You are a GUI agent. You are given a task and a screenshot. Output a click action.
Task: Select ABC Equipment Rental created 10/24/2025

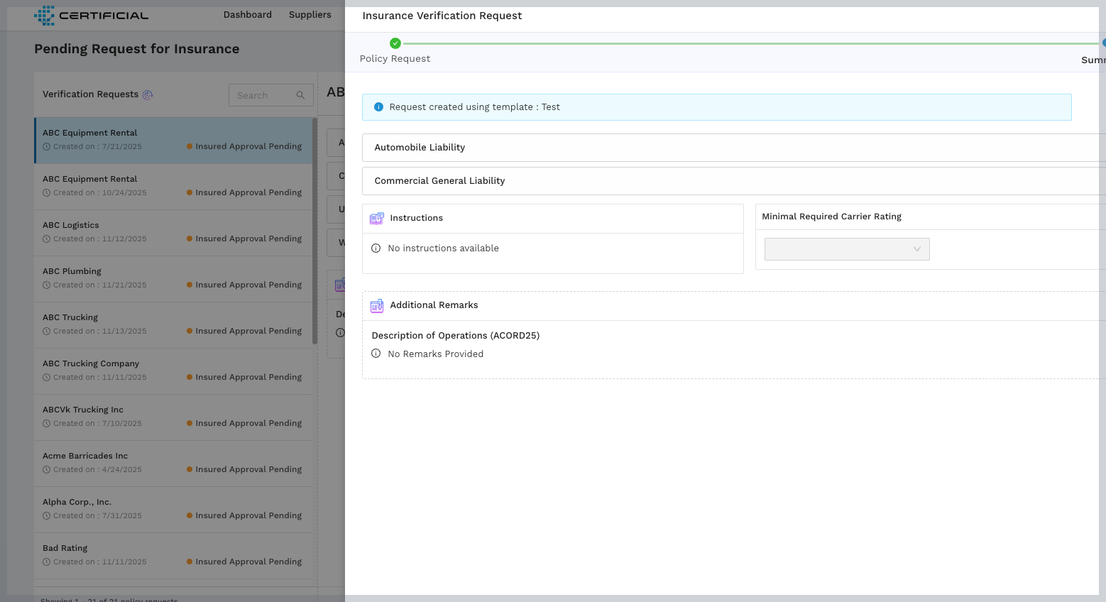[174, 187]
